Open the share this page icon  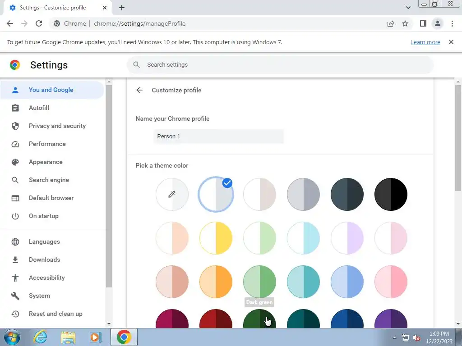[x=391, y=23]
